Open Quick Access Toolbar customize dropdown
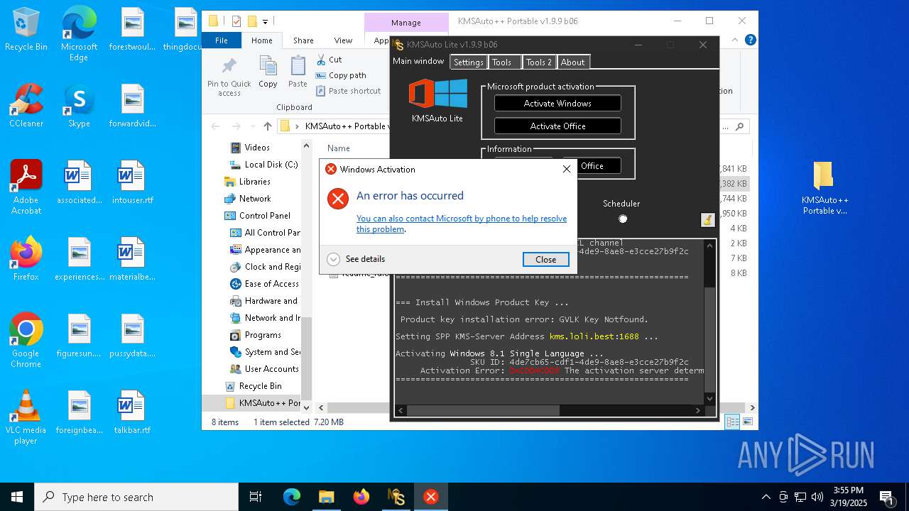Screen dimensions: 909x511 [x=266, y=21]
